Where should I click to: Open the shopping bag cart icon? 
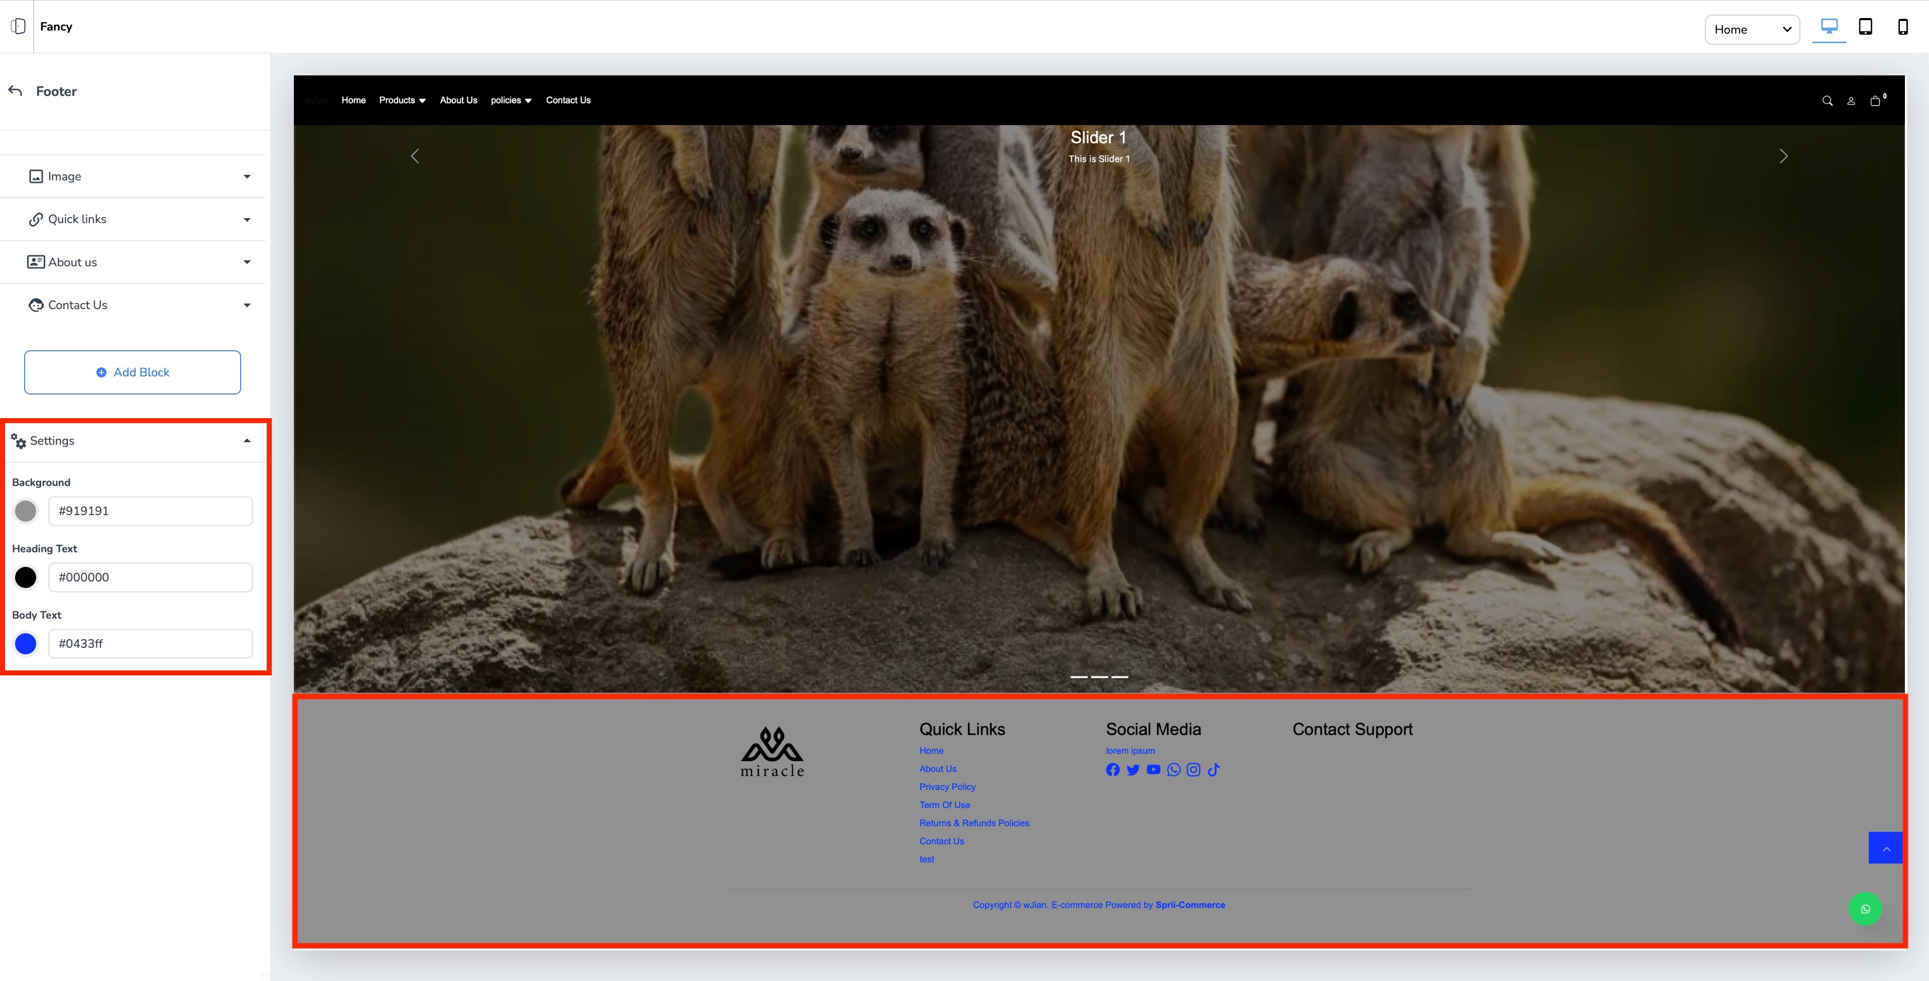[1875, 101]
